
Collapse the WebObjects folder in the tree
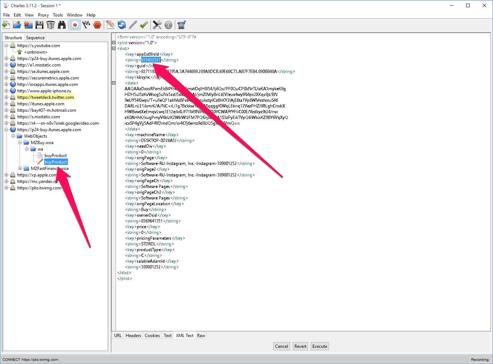tap(13, 136)
